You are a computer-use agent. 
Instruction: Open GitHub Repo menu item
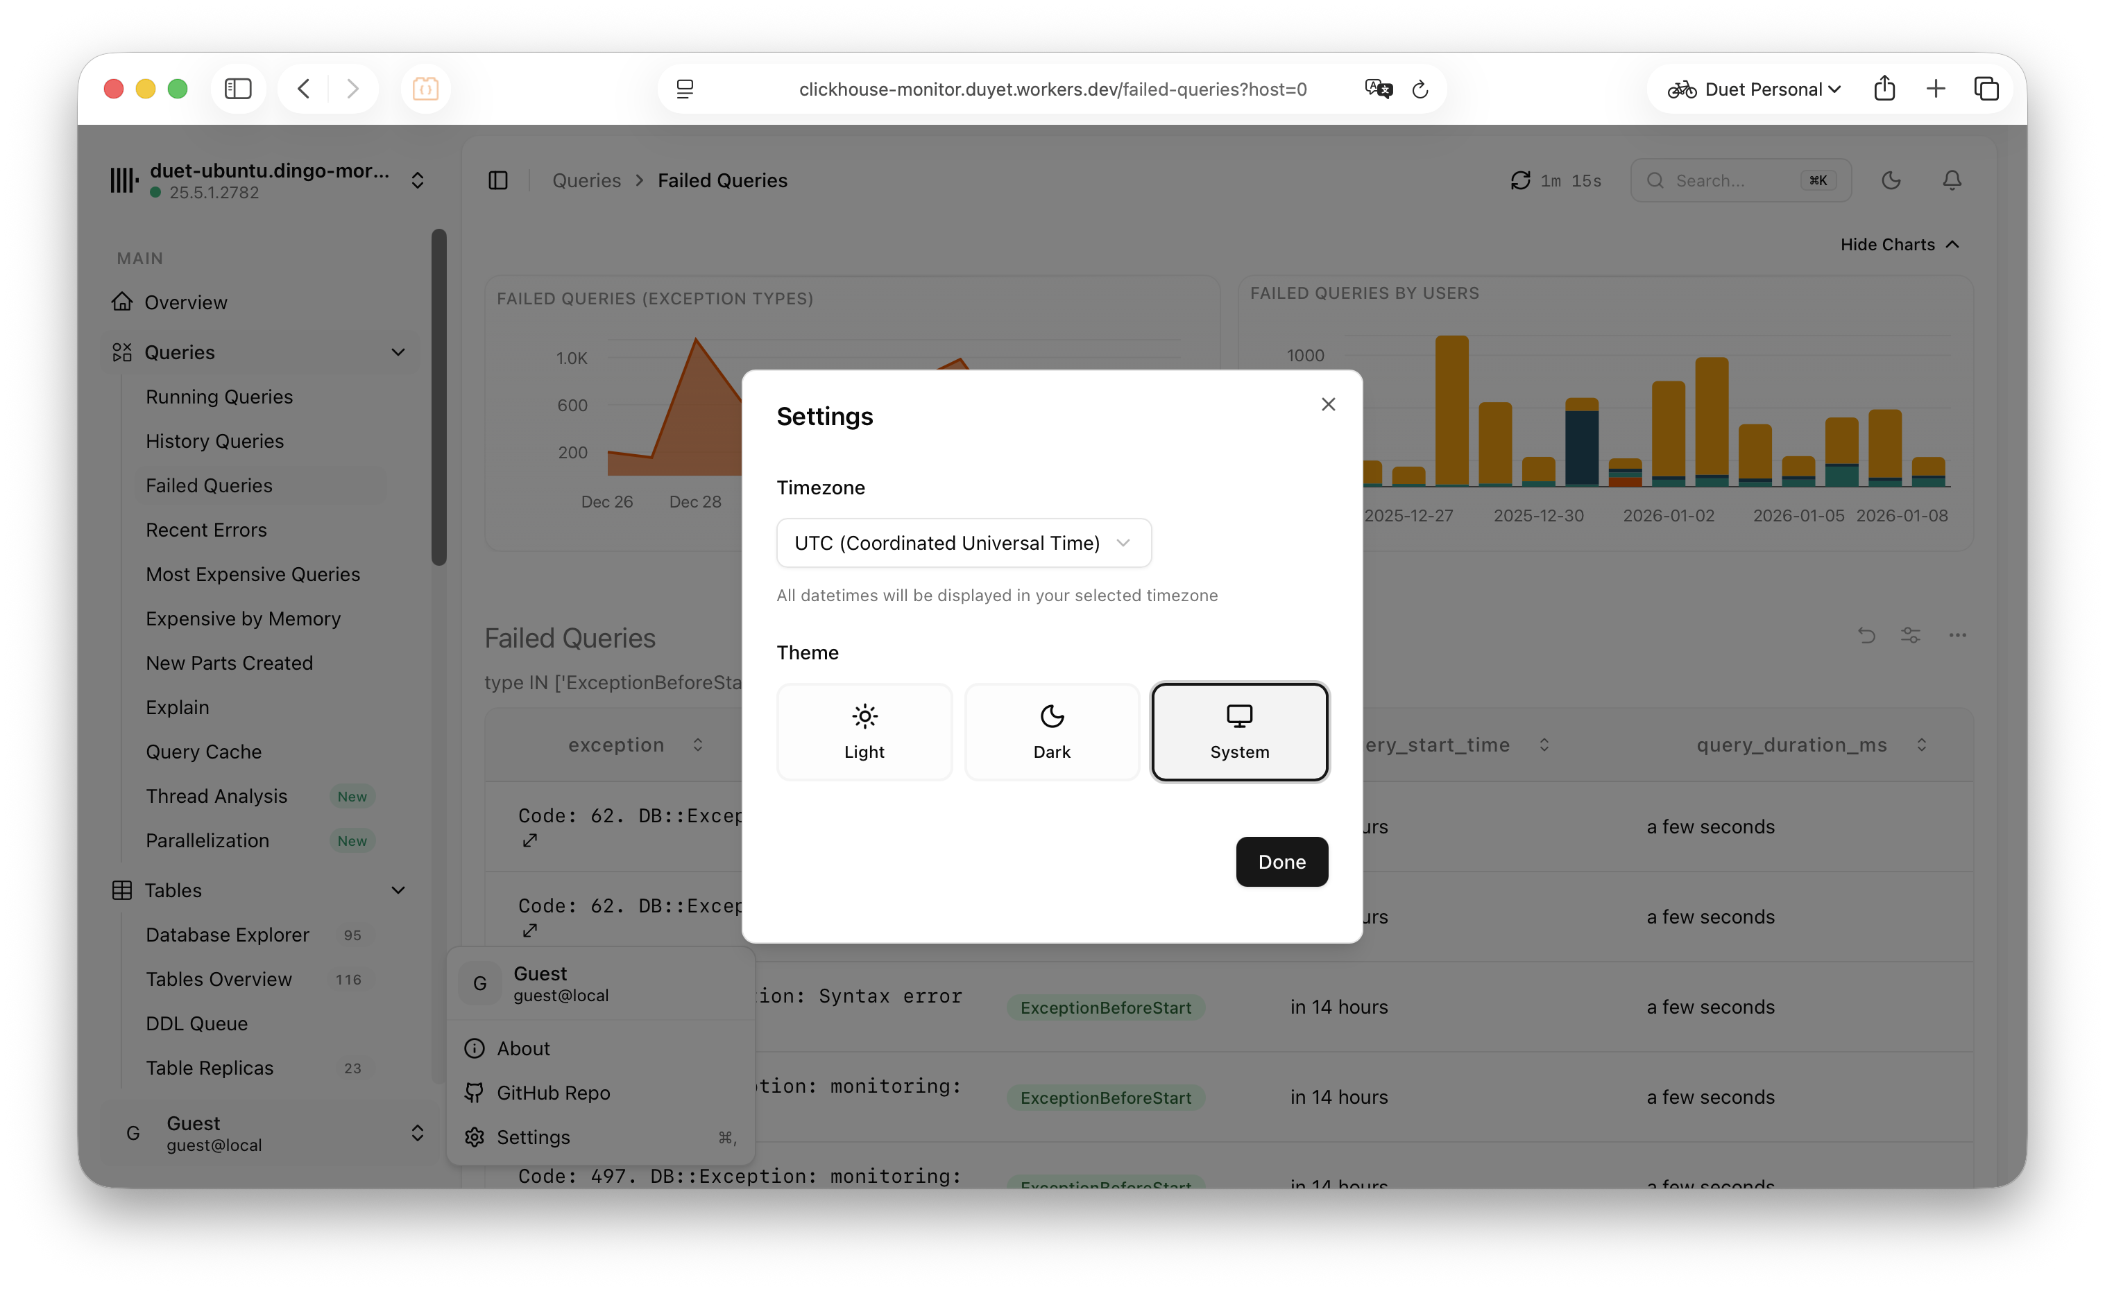(553, 1093)
